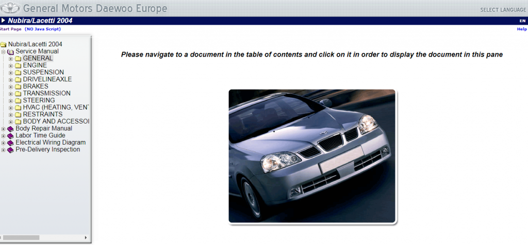Expand the Pre-Delivery Inspection node
This screenshot has width=528, height=245.
click(4, 150)
